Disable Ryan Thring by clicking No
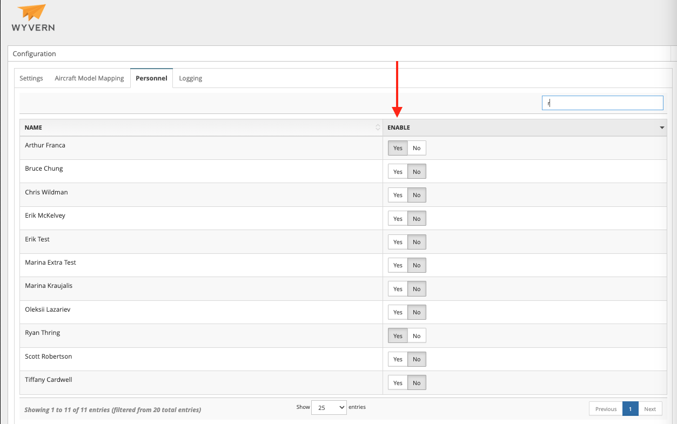 click(417, 336)
